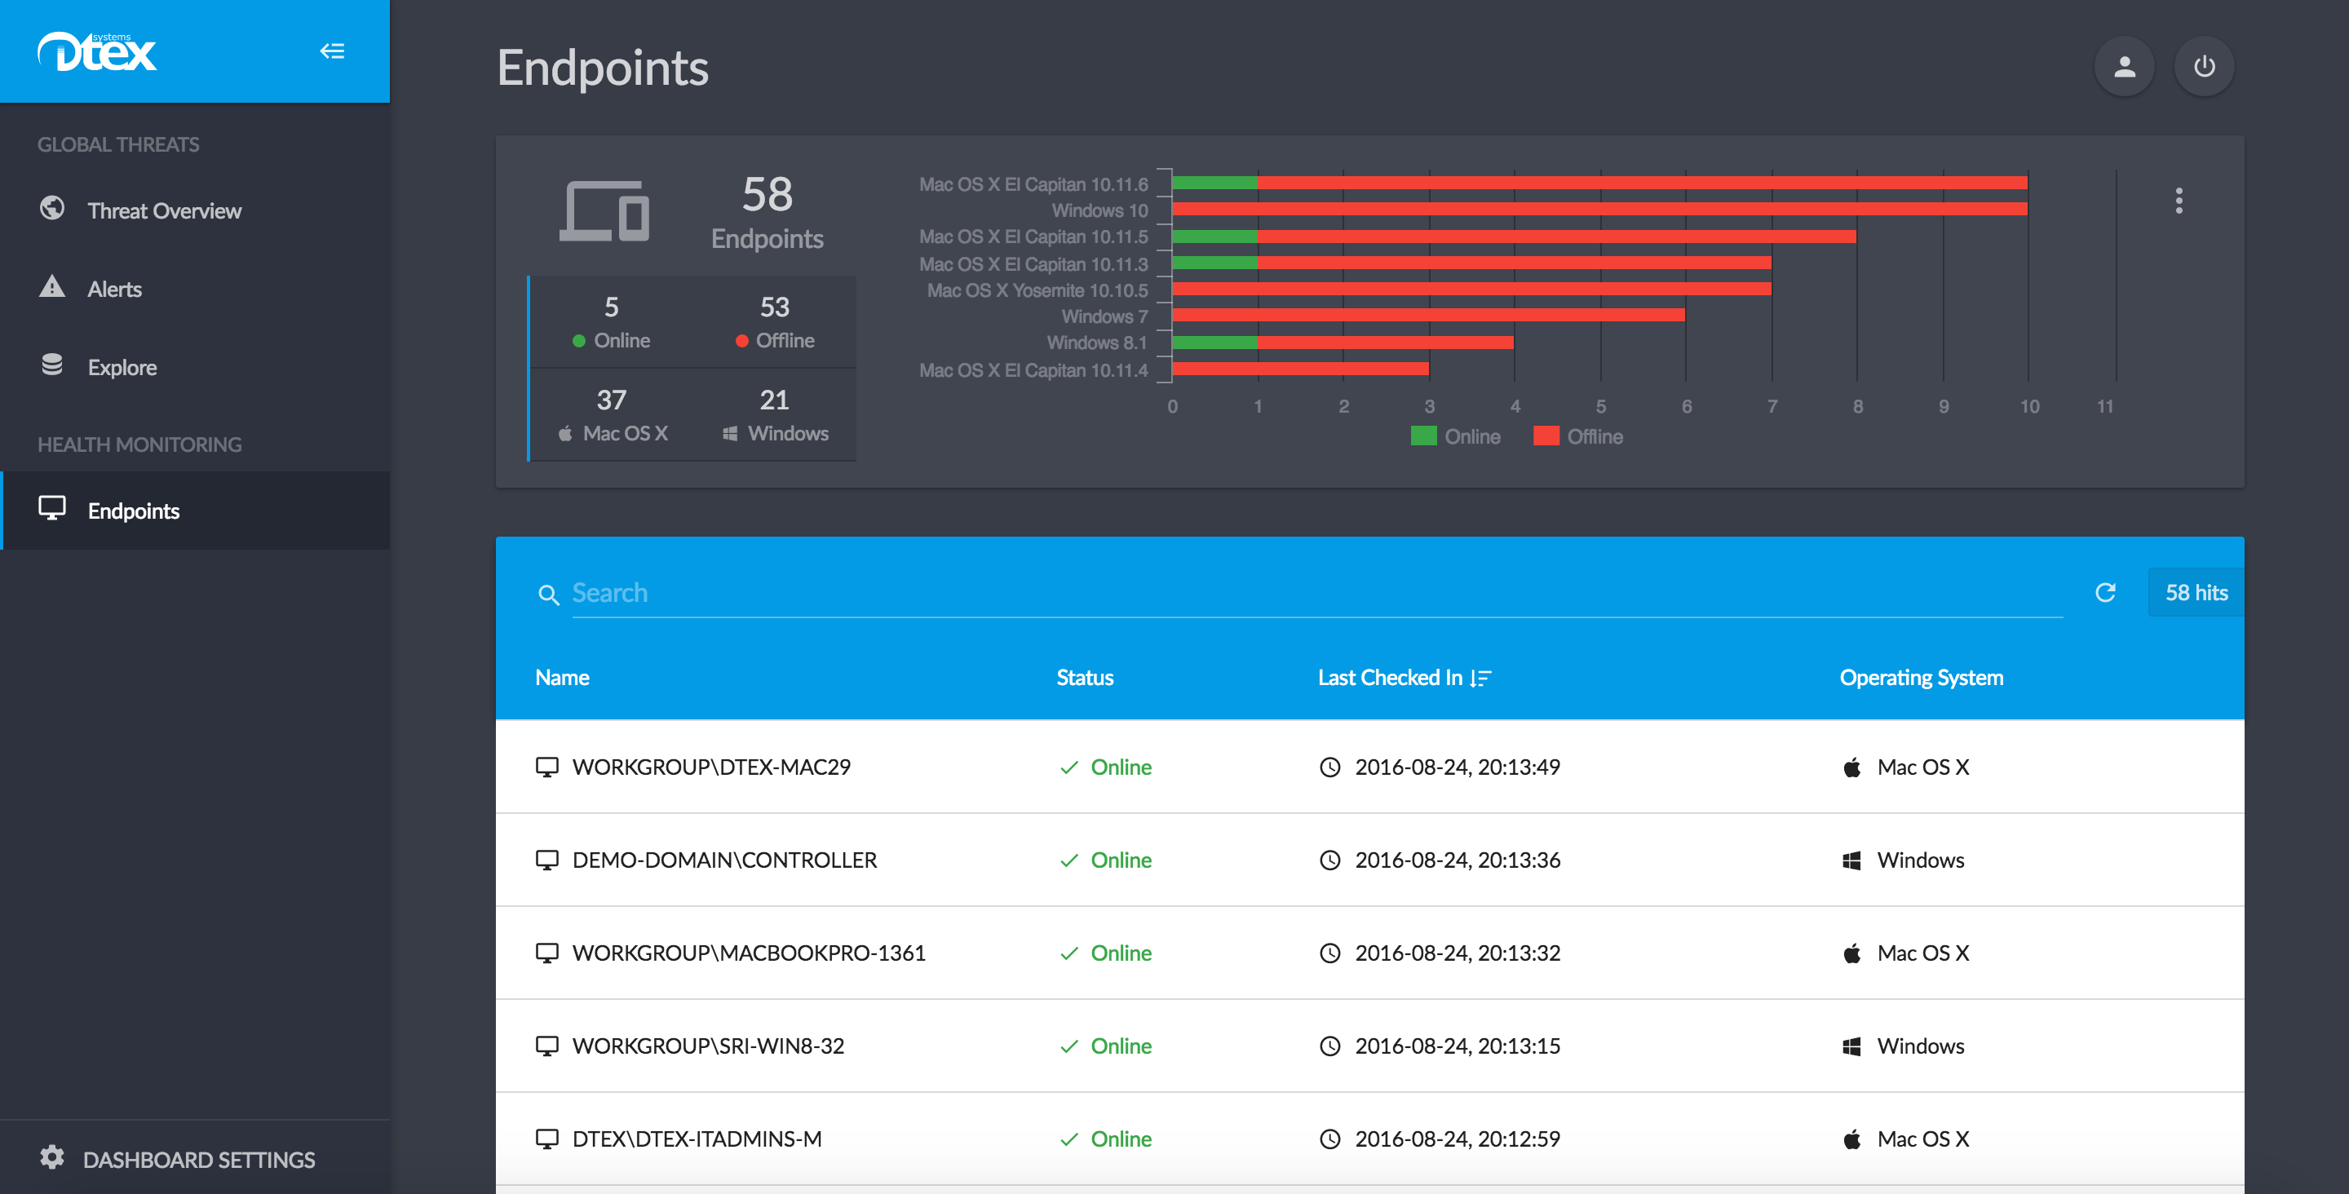Toggle sort arrow on Last Checked In
Screen dimensions: 2349x1194
1481,678
